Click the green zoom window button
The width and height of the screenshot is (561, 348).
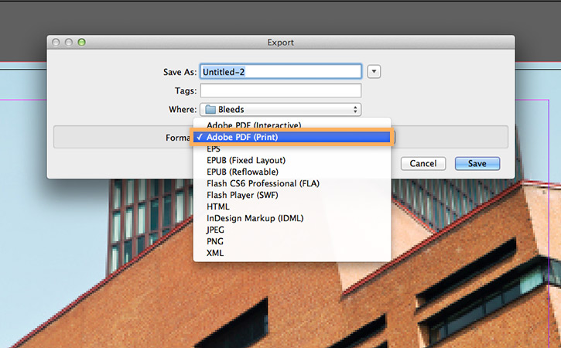[81, 43]
